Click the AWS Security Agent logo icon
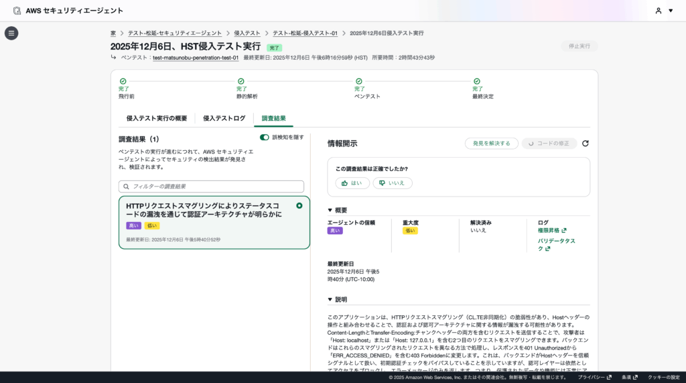Image resolution: width=686 pixels, height=383 pixels. click(x=17, y=11)
